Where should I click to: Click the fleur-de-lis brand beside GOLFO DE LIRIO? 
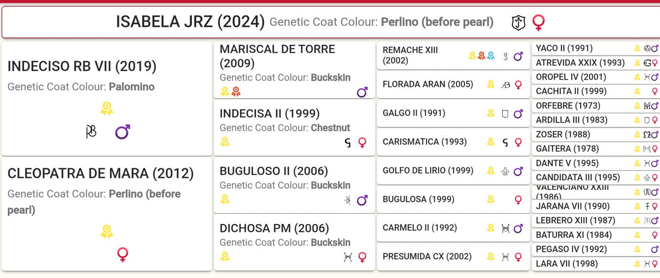point(506,171)
